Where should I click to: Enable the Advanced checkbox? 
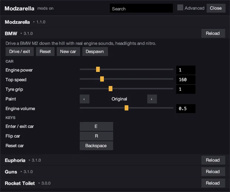(x=180, y=7)
